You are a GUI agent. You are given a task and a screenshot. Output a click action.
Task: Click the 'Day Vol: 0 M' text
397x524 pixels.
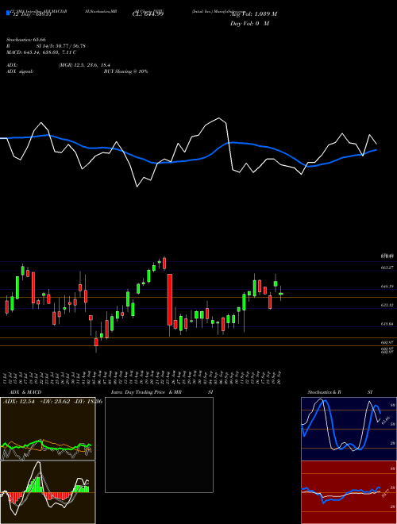point(249,24)
